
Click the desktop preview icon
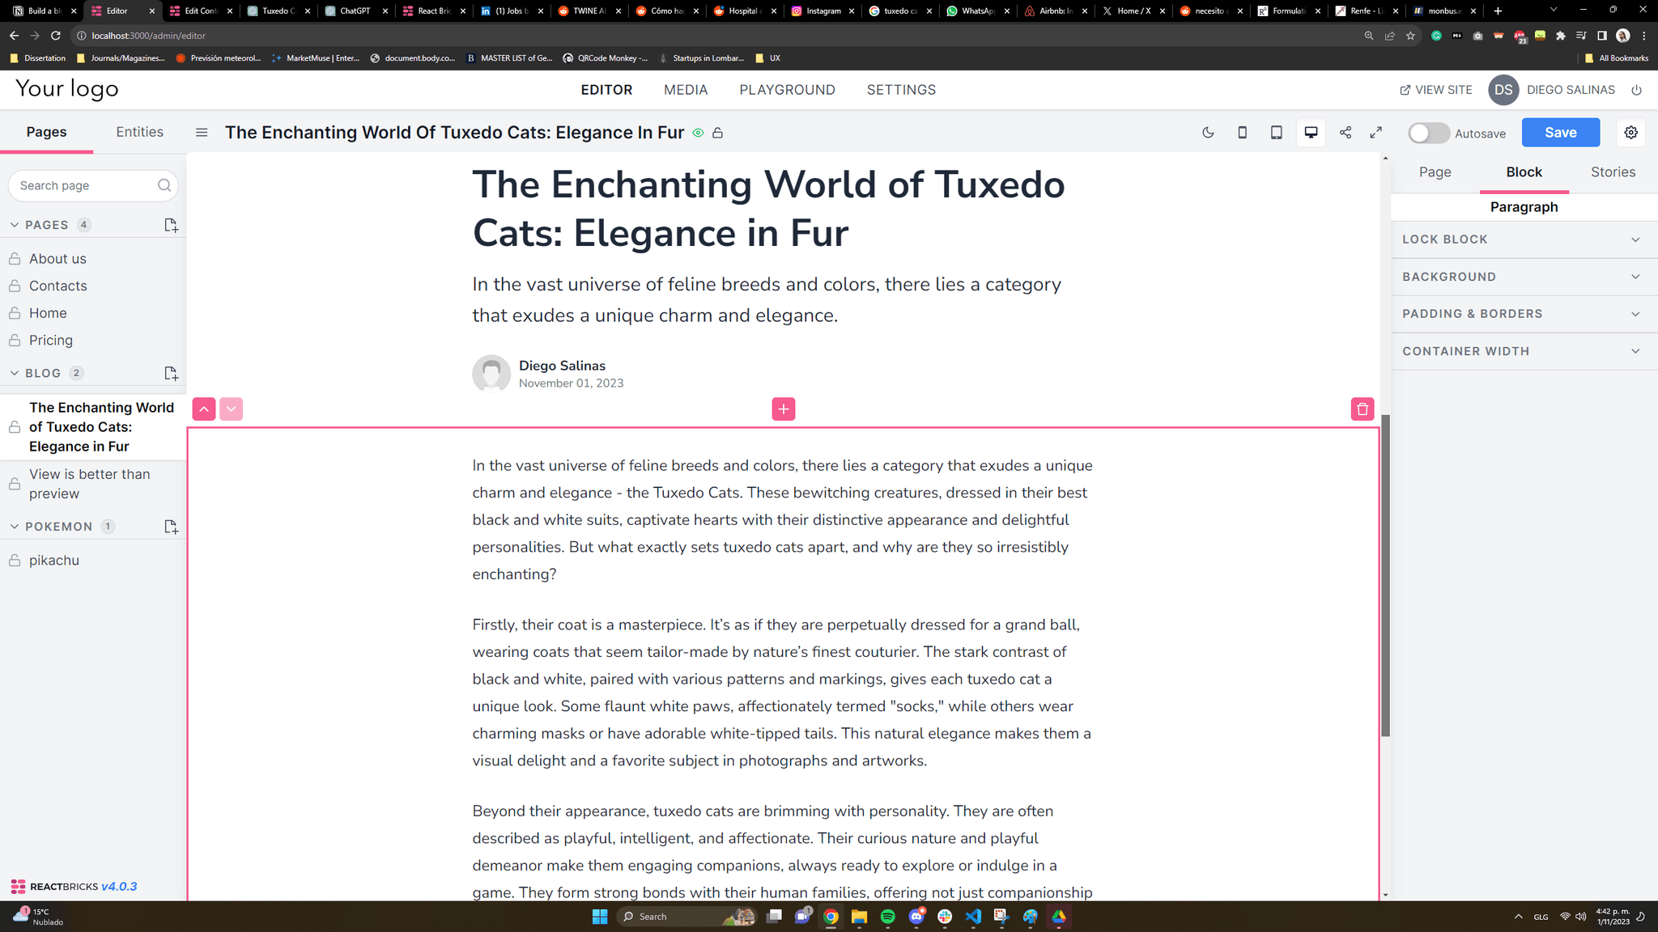1312,132
